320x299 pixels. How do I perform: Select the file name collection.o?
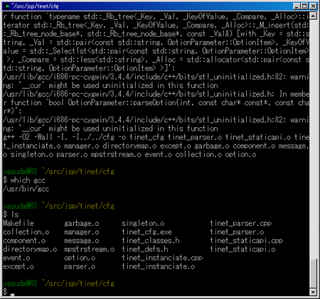point(26,232)
